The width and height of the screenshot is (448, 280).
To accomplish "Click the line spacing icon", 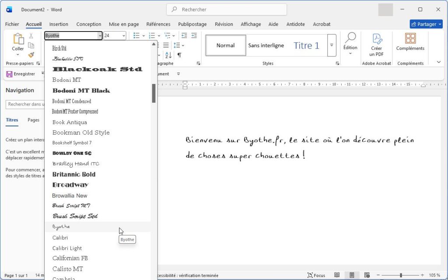I will (177, 45).
